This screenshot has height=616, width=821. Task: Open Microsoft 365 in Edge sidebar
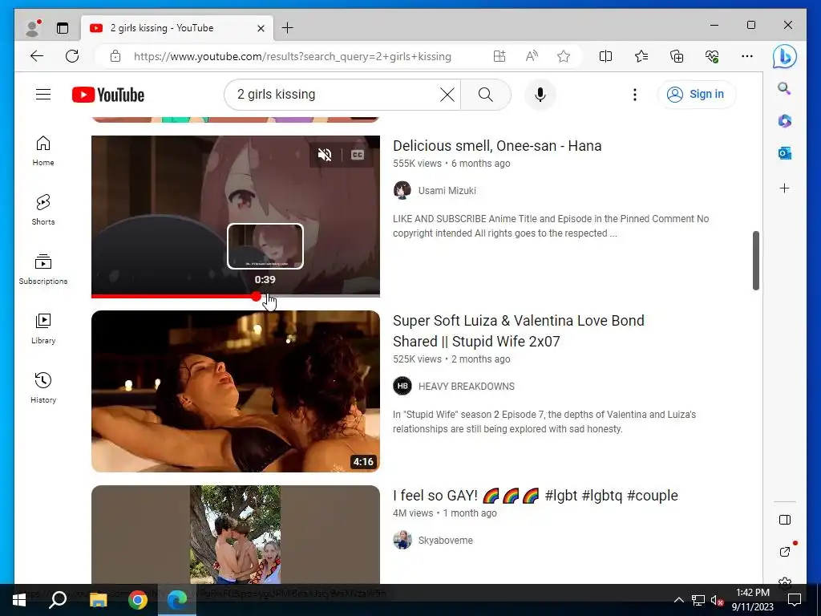pos(784,121)
